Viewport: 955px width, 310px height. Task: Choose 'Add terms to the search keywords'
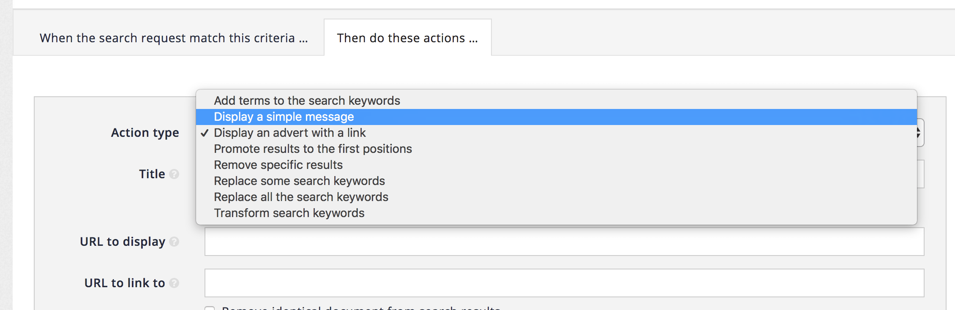point(307,101)
